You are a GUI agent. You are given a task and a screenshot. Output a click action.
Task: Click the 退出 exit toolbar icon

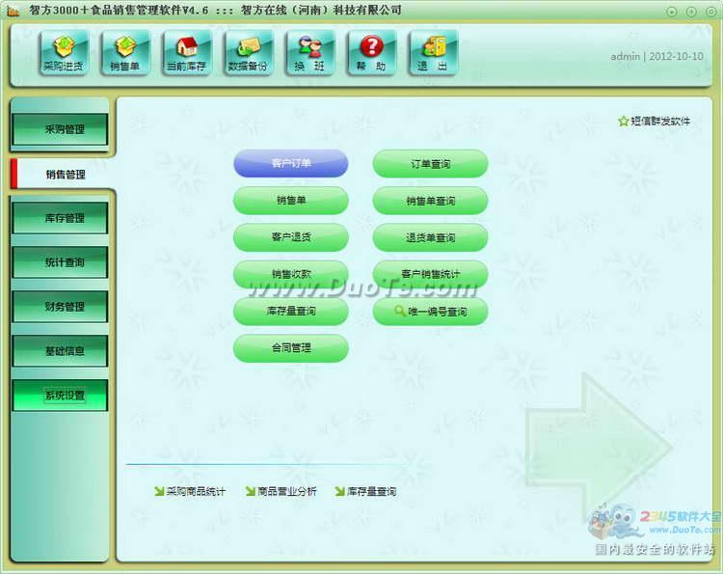coord(433,52)
